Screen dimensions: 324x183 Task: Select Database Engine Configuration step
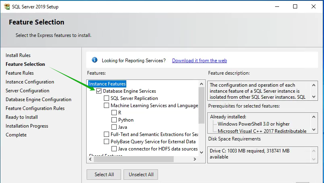tap(38, 100)
